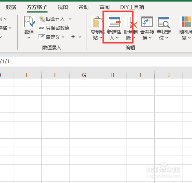The width and height of the screenshot is (192, 183).
Task: Select column F header
Action: 56,75
